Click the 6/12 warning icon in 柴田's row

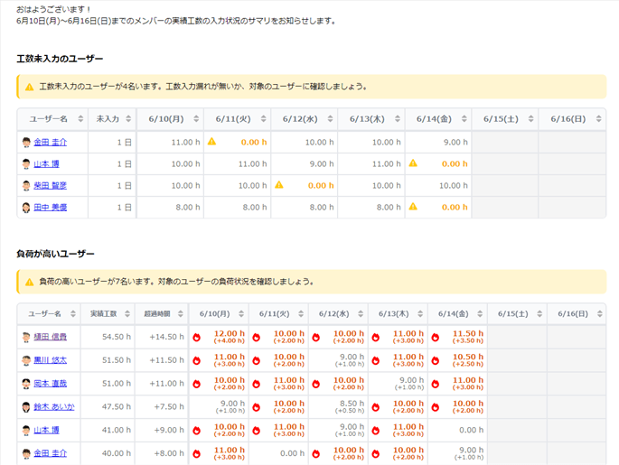[279, 185]
